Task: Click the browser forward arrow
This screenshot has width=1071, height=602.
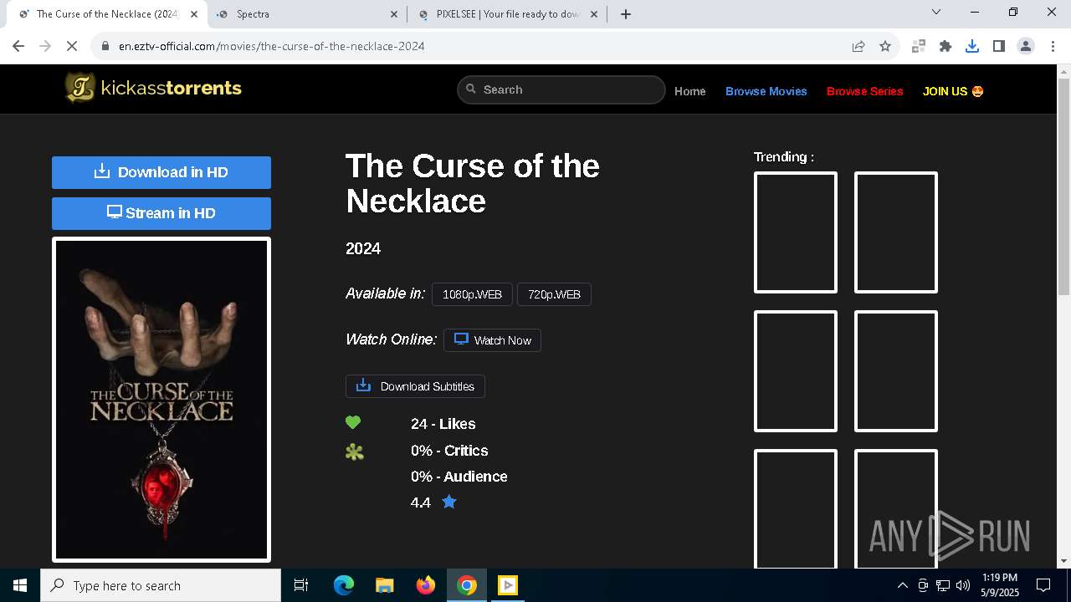Action: point(45,46)
